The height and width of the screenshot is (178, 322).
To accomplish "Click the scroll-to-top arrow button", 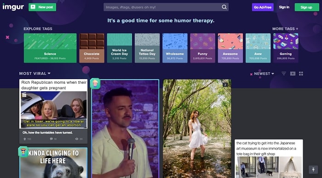I will click(313, 170).
